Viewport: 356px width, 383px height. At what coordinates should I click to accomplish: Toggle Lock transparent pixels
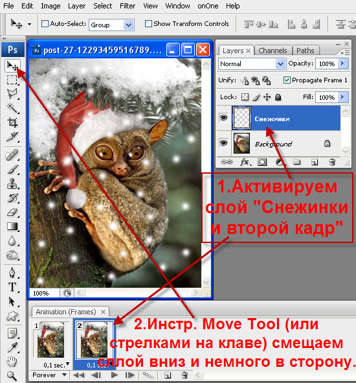click(x=245, y=97)
